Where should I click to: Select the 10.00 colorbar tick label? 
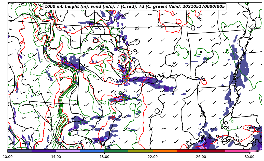coord(8,157)
